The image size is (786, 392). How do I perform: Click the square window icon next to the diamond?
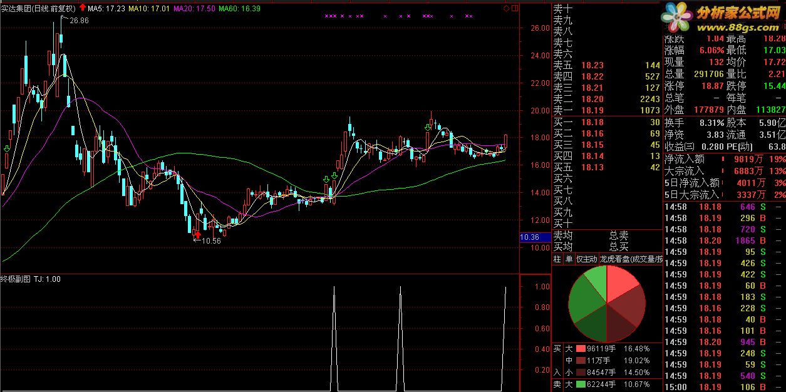click(515, 8)
